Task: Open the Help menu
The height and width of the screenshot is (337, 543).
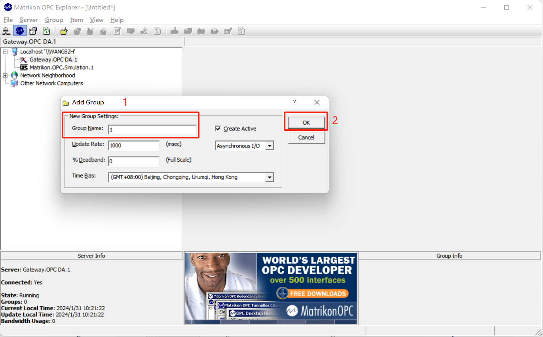Action: tap(117, 20)
